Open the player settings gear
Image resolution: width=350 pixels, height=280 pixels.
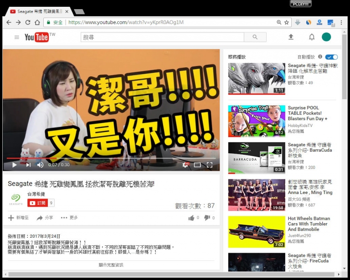pyautogui.click(x=185, y=165)
